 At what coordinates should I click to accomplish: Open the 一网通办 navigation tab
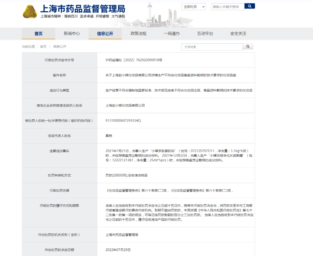click(172, 34)
